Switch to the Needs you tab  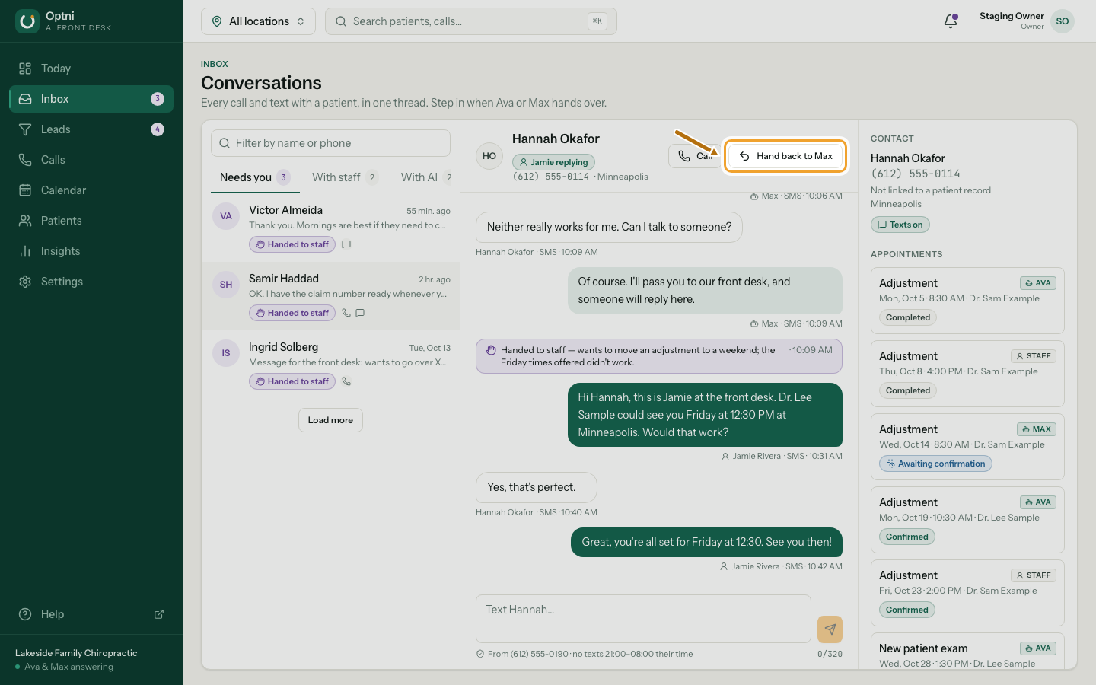coord(255,177)
